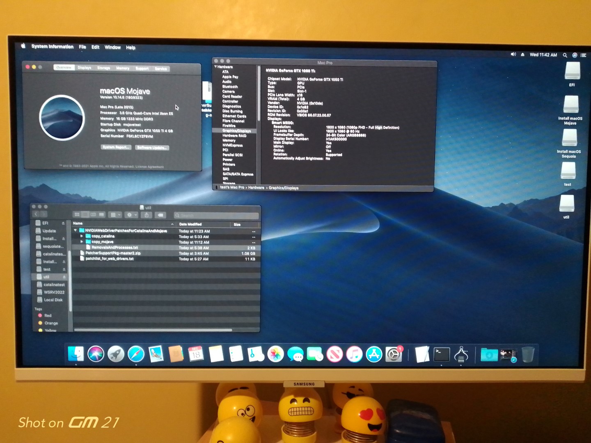Expand the copy_mojave folder

82,242
